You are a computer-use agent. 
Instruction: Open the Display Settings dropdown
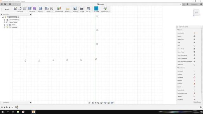(106, 103)
